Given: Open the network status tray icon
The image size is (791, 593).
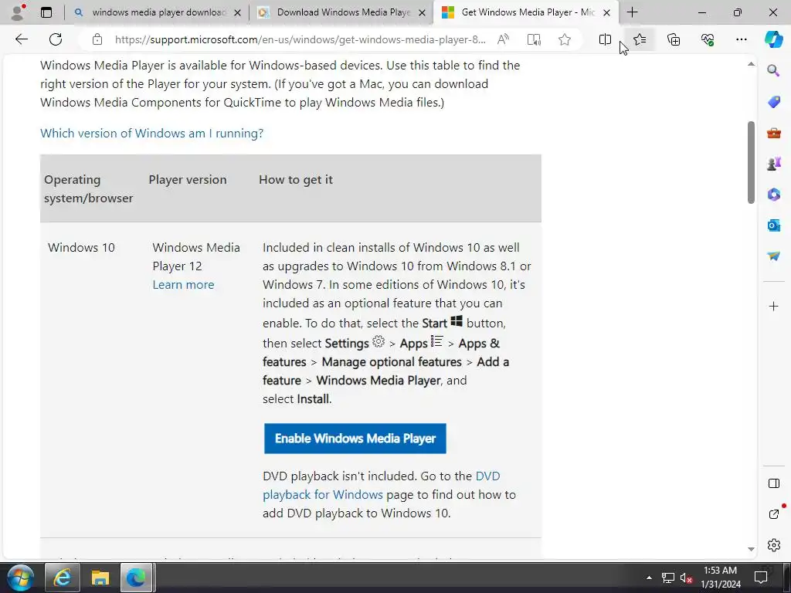Looking at the screenshot, I should tap(668, 578).
